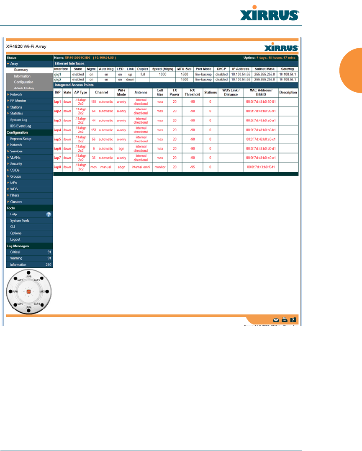Click the iap5 link in table
362x451 pixels.
58,139
